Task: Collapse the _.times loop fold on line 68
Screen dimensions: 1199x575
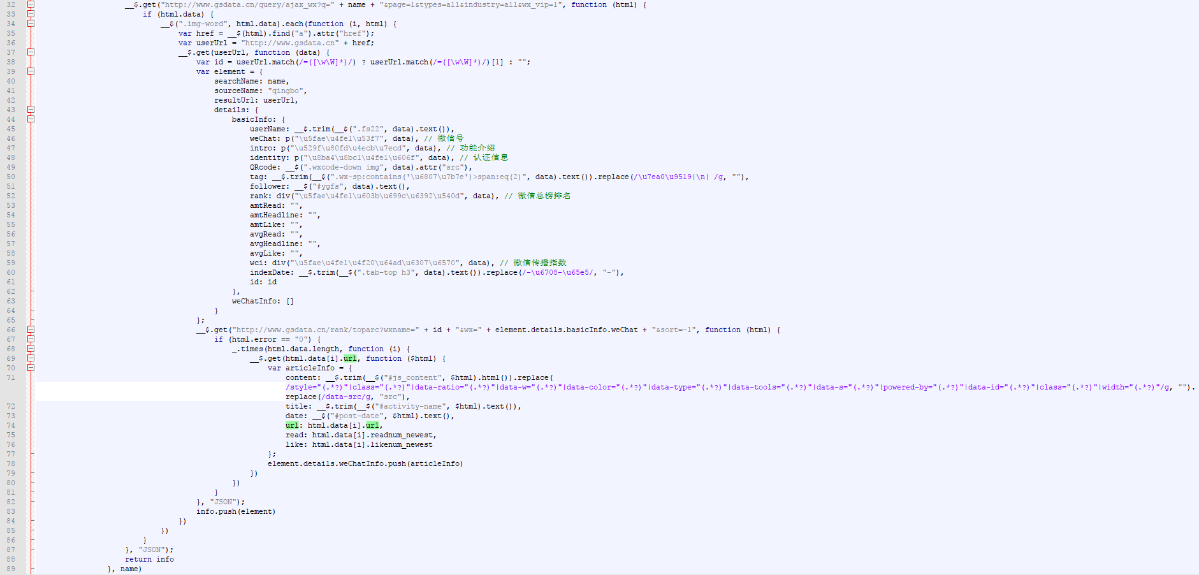Action: click(31, 349)
